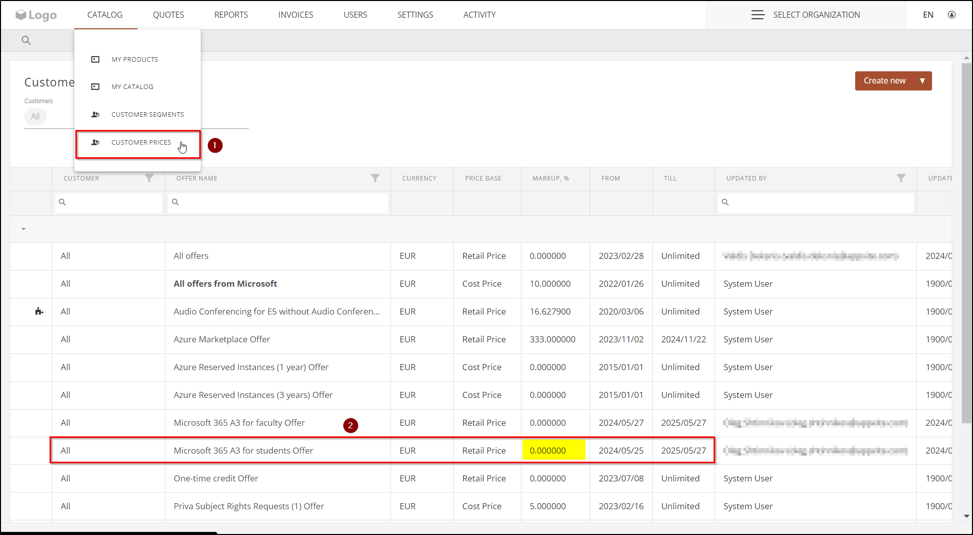This screenshot has width=973, height=535.
Task: Open the Select Organization selector
Action: click(806, 15)
